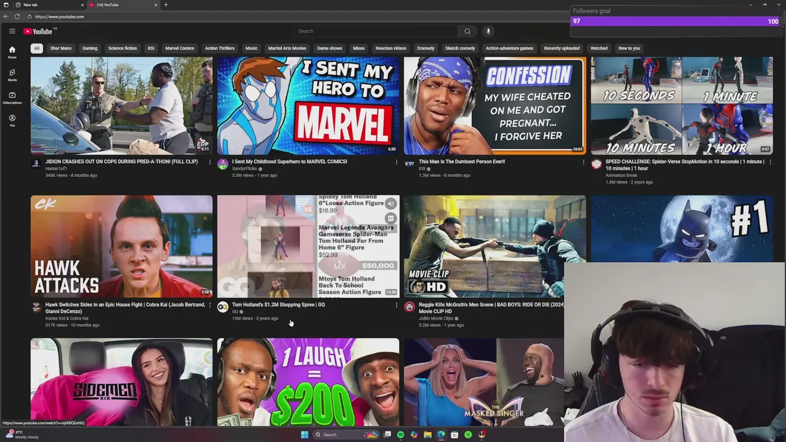Select the Martial Arts Movies chip
786x442 pixels.
coord(287,48)
